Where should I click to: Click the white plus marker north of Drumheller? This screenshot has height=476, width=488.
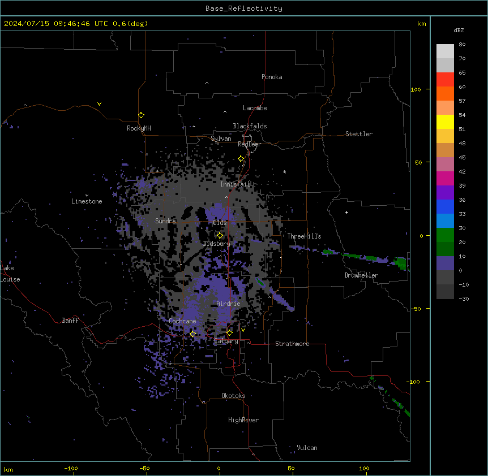tap(346, 212)
